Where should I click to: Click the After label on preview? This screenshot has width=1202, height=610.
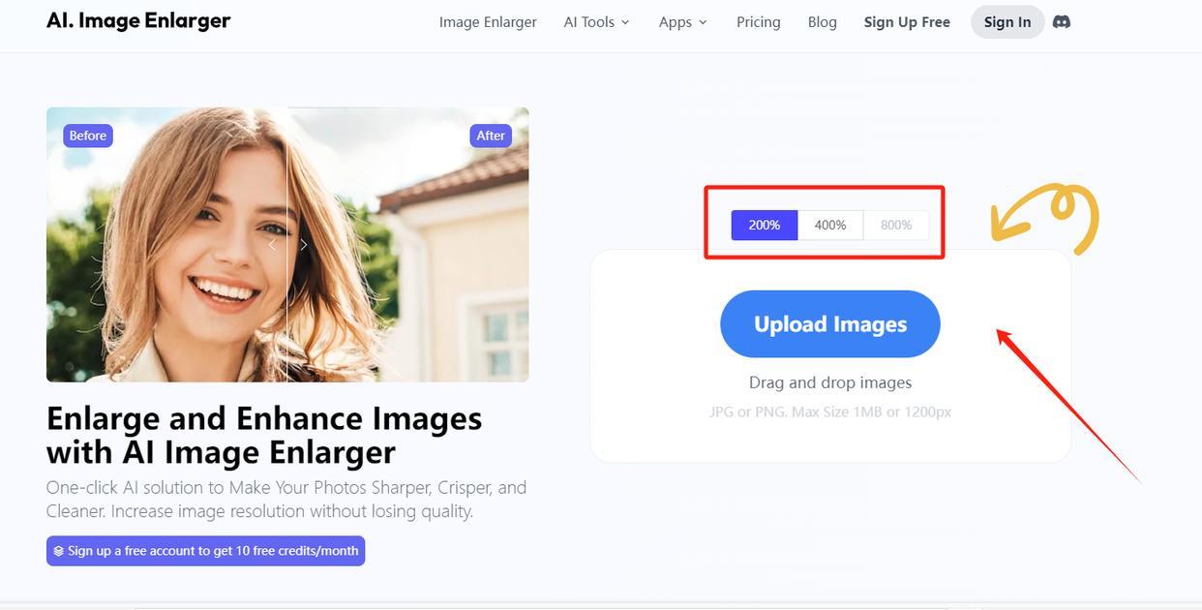[491, 136]
